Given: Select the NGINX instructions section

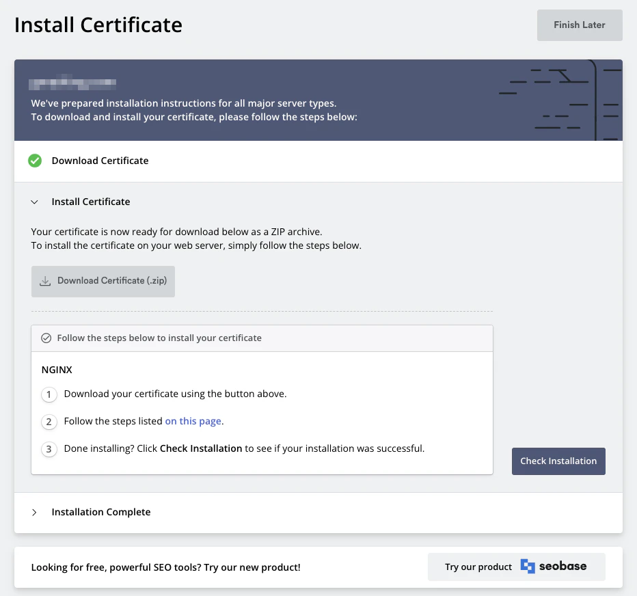Looking at the screenshot, I should click(x=57, y=370).
